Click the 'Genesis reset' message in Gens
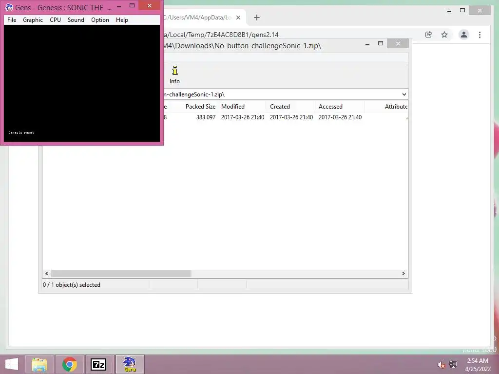 pyautogui.click(x=21, y=132)
